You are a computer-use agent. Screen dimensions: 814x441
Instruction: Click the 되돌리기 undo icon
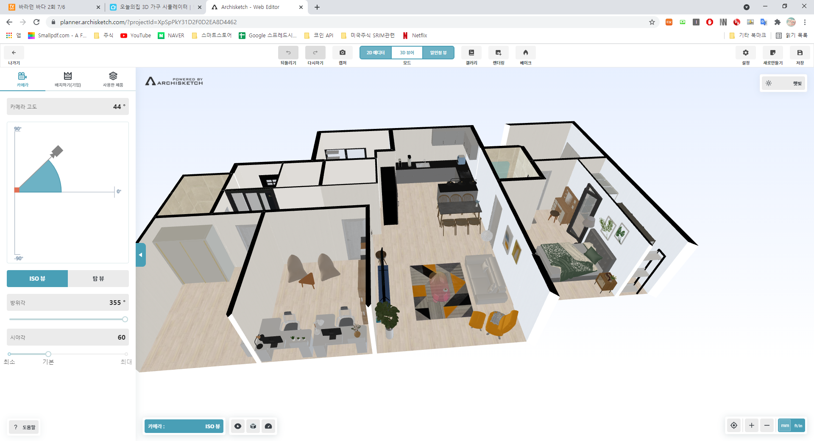(288, 53)
